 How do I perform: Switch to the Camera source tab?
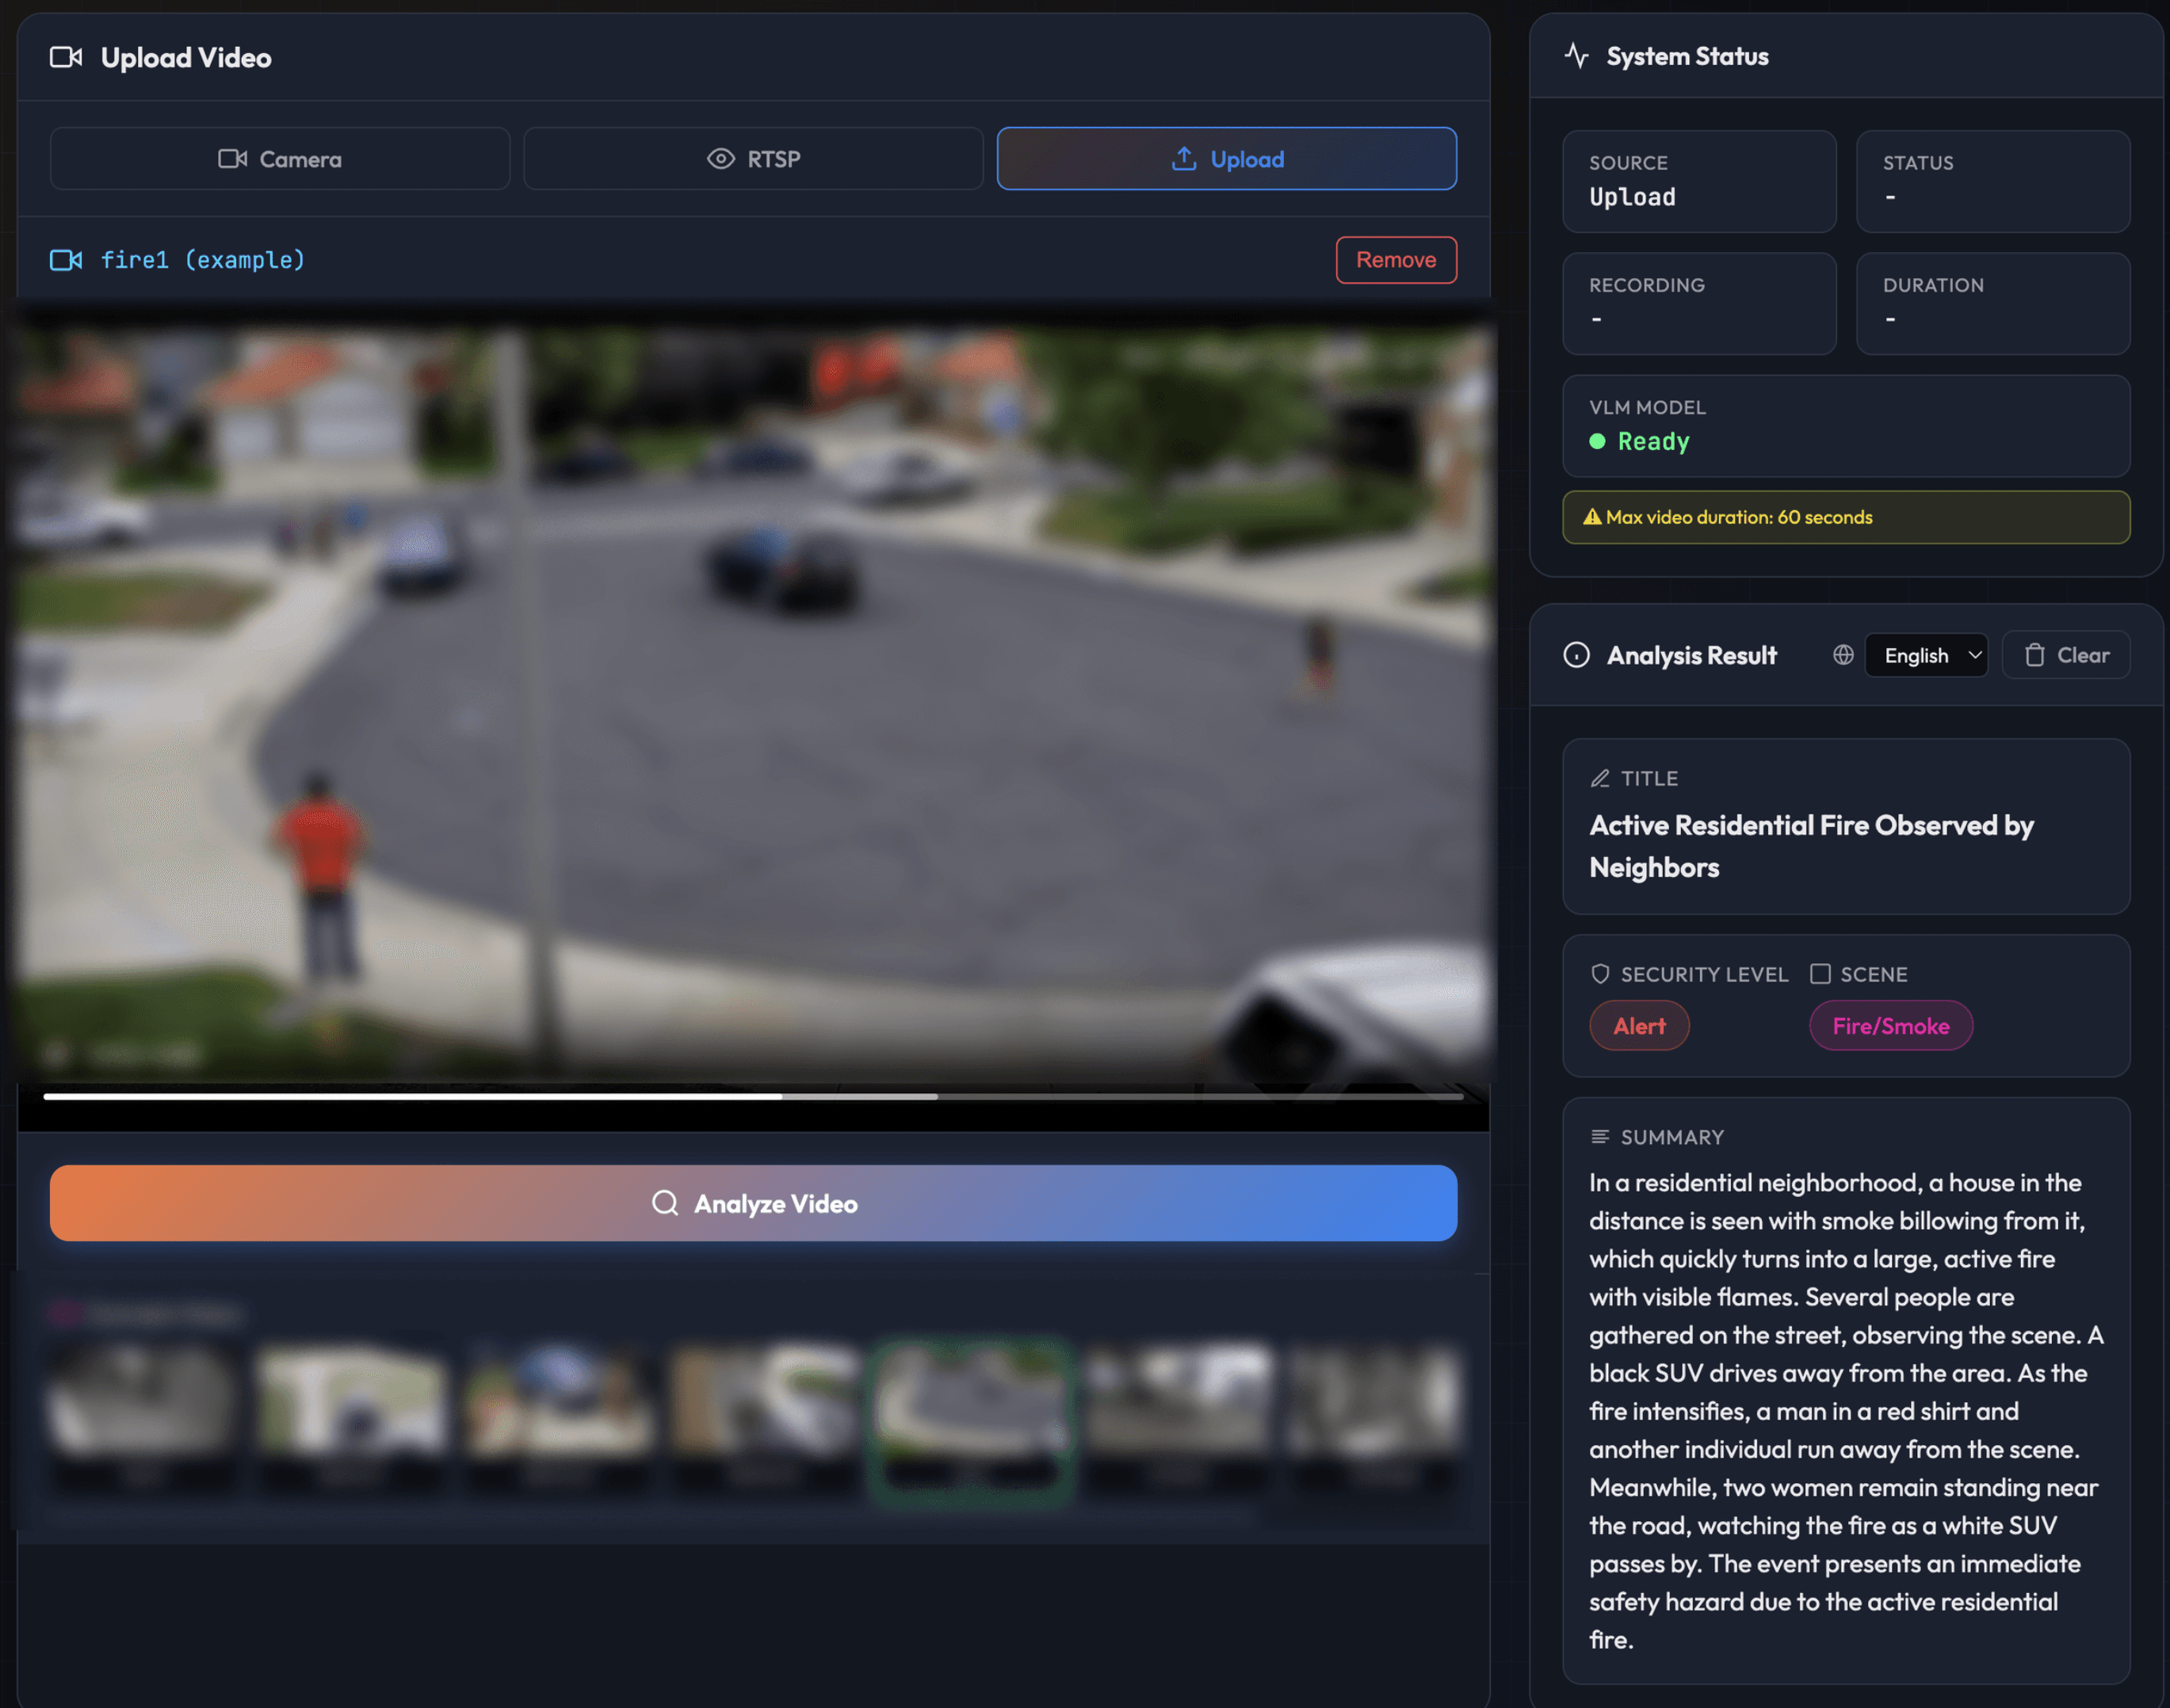coord(280,159)
